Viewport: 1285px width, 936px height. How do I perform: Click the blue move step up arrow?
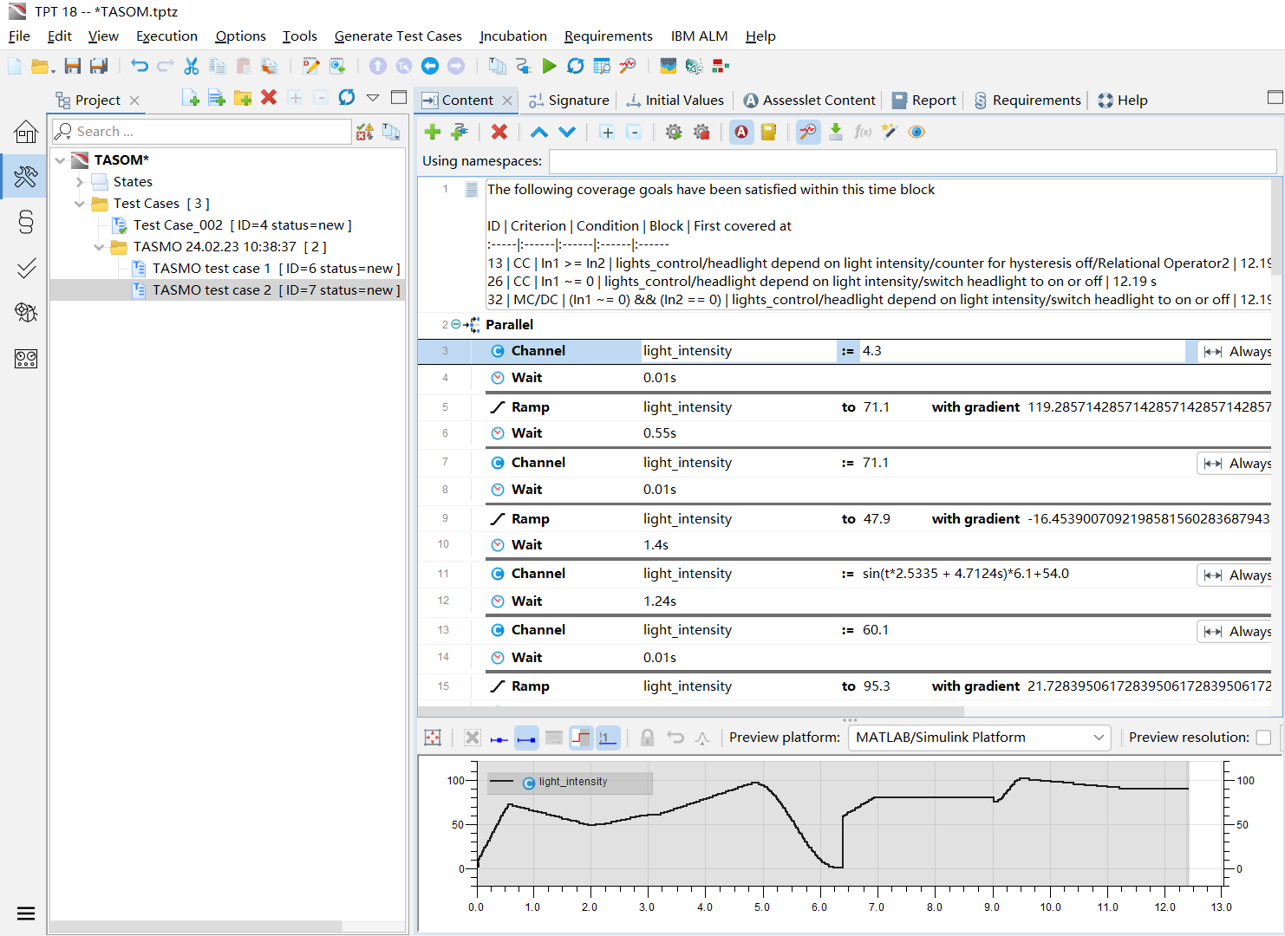(x=538, y=132)
